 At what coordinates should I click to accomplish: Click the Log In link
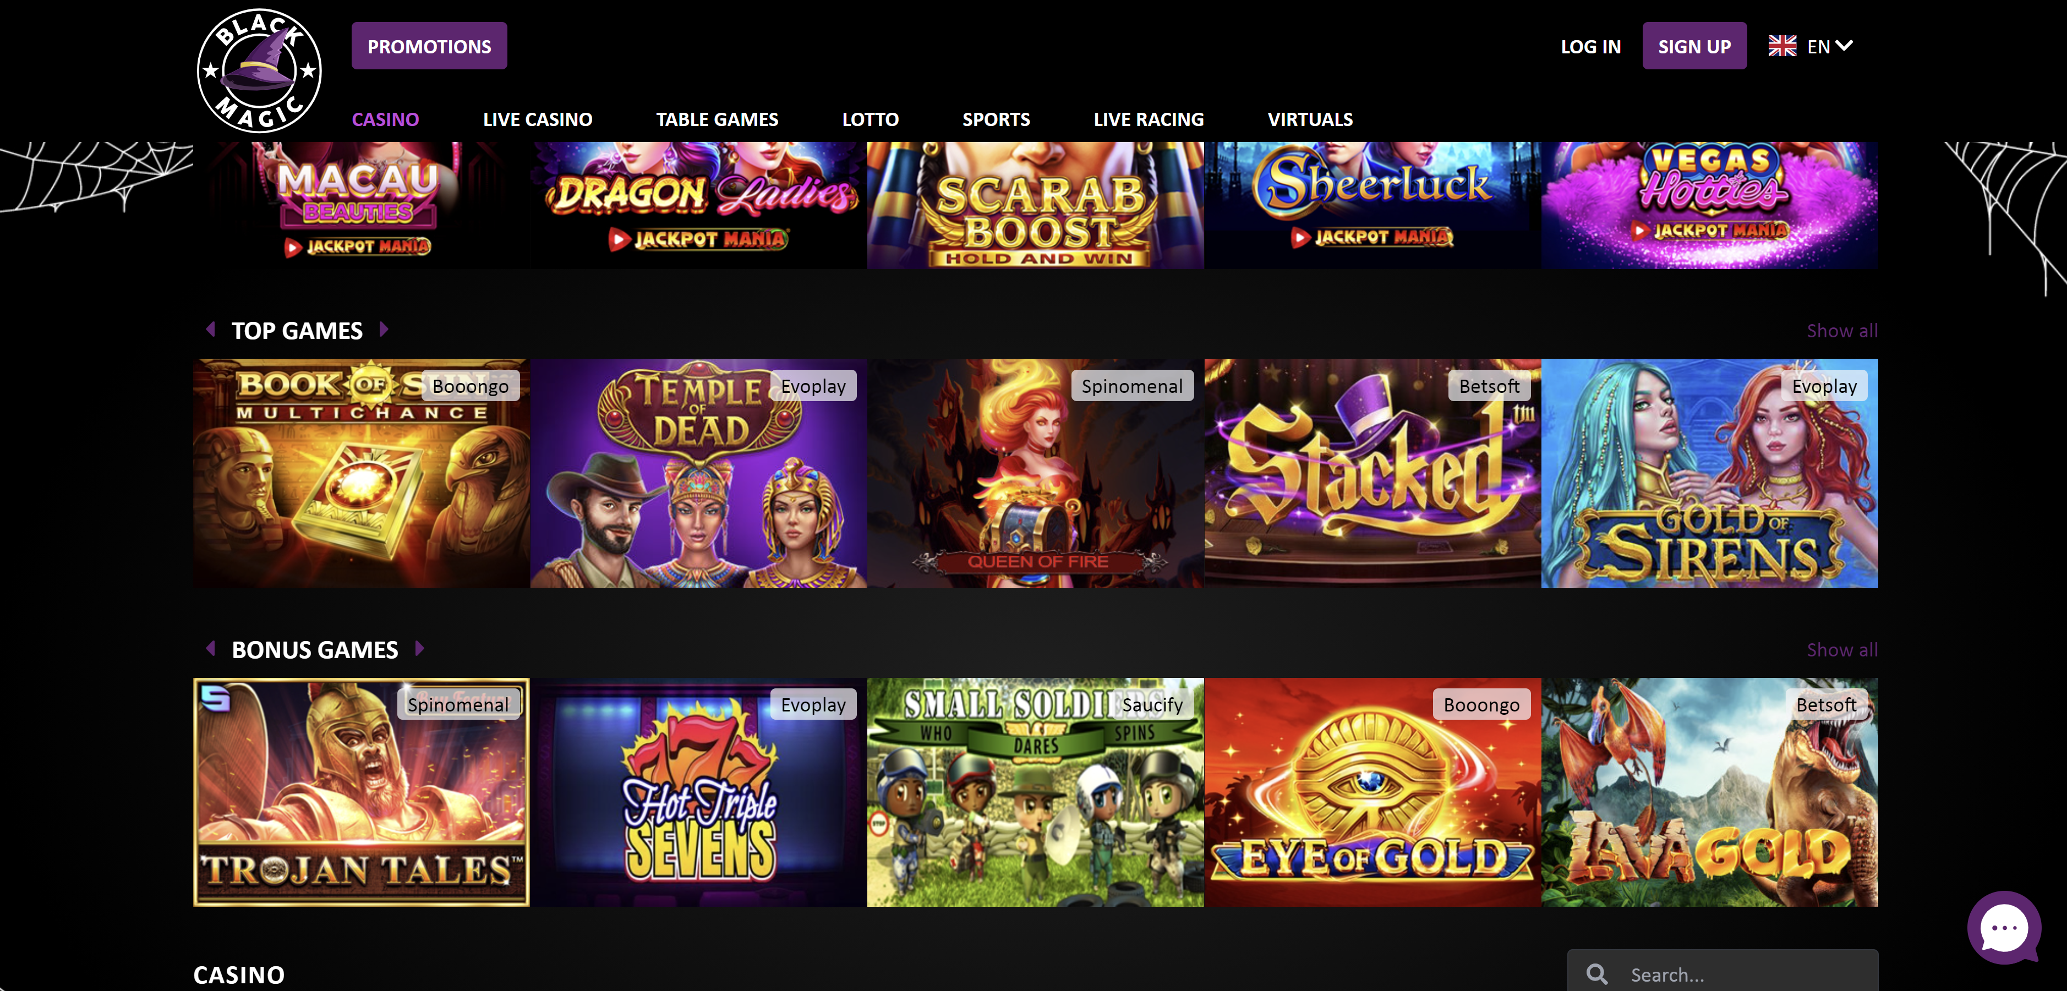(x=1590, y=47)
